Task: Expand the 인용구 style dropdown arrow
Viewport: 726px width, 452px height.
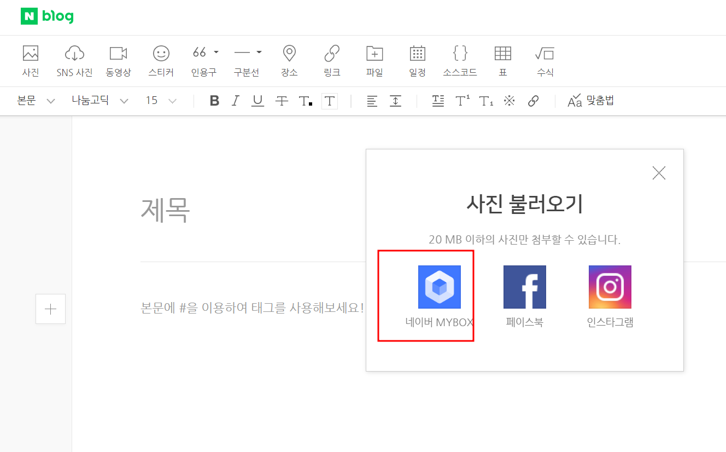Action: point(216,53)
